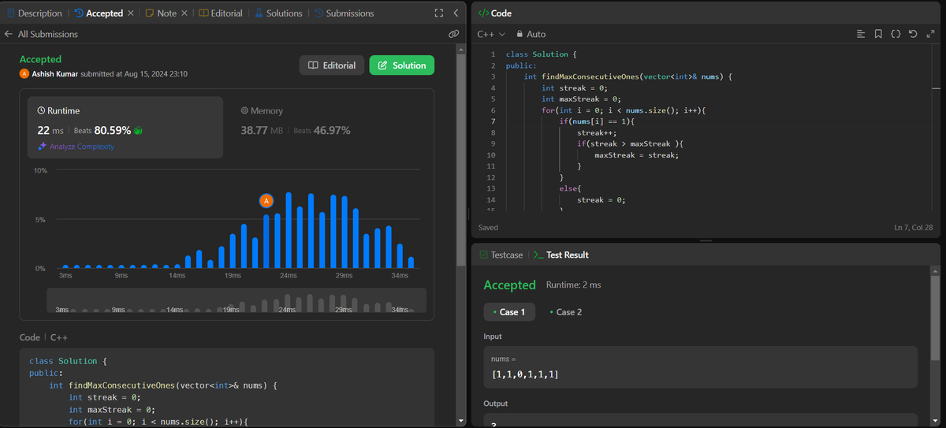Open Ashish Kumar's profile avatar
Viewport: 946px width, 428px height.
[24, 73]
